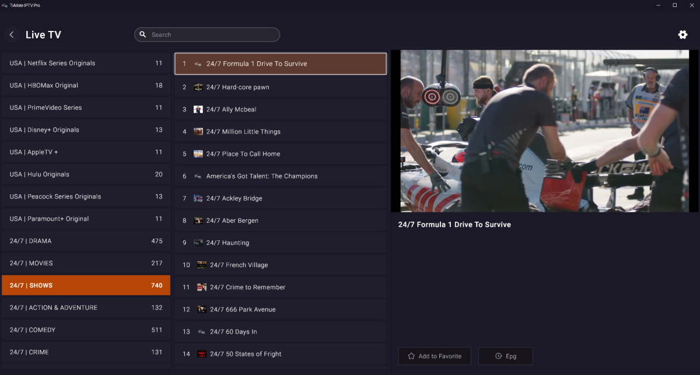Open the 24/7 | COMEDY category

point(86,330)
